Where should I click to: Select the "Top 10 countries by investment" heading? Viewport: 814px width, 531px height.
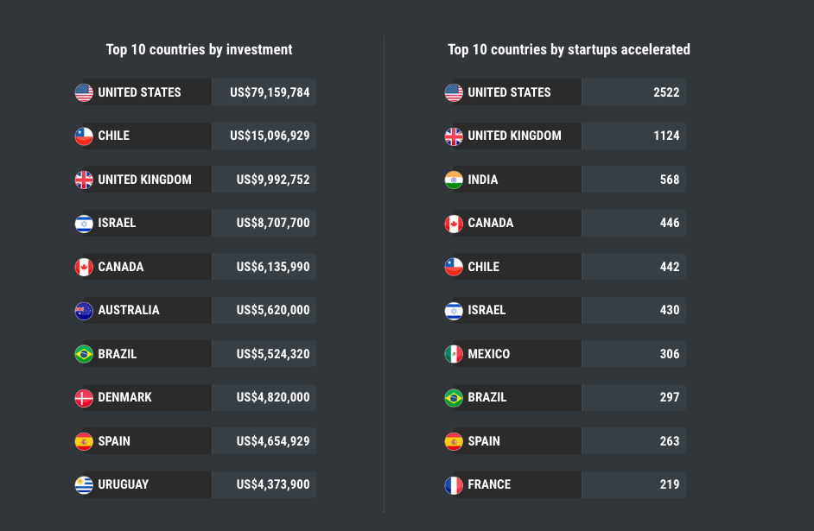point(199,49)
